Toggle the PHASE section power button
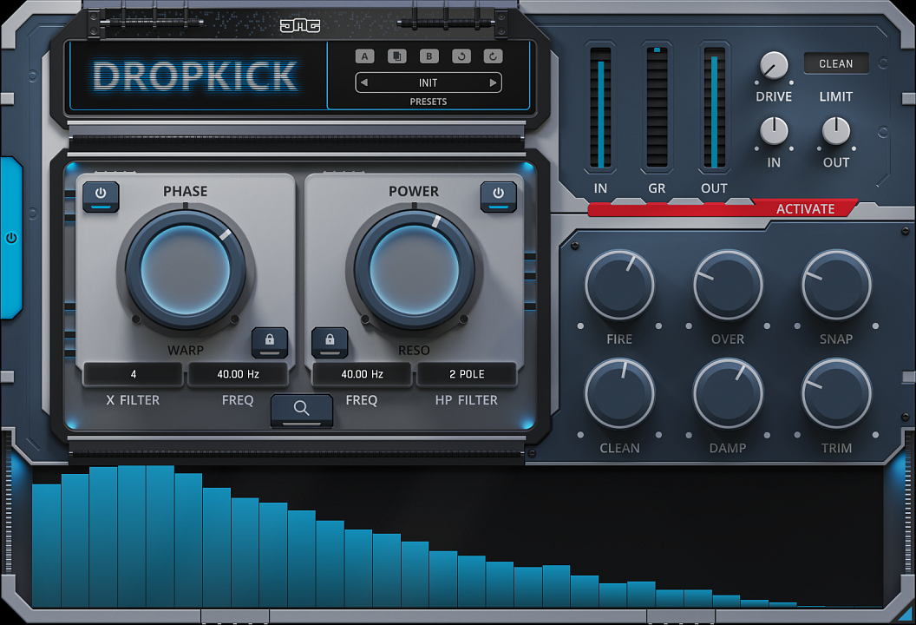The height and width of the screenshot is (625, 916). coord(101,194)
